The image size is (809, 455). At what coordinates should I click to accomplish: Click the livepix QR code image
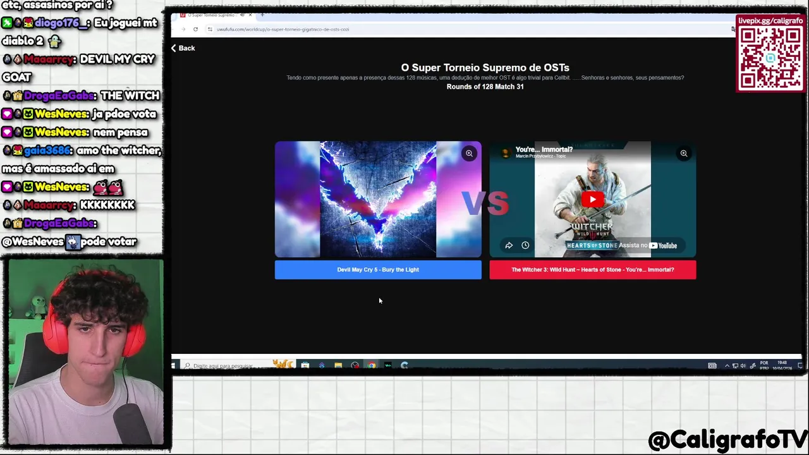click(770, 58)
